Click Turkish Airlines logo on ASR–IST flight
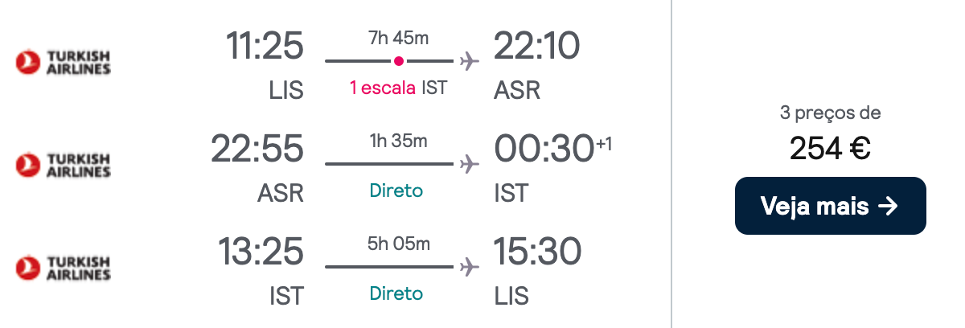 pyautogui.click(x=64, y=165)
